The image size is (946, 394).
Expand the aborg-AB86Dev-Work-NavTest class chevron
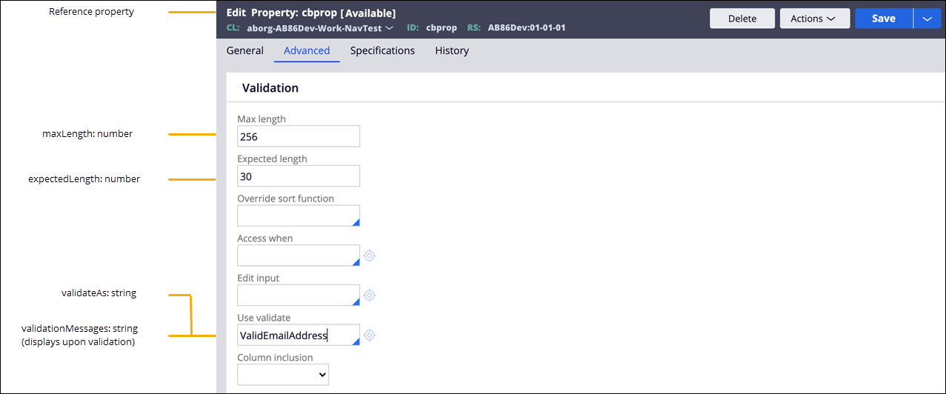(389, 28)
